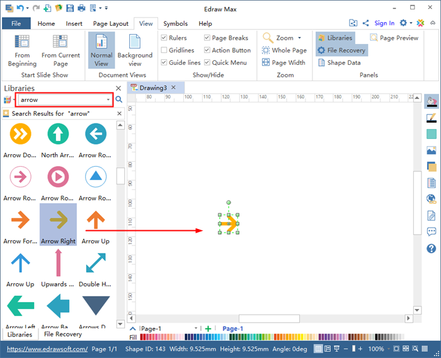Screen dimensions: 441x358
Task: Click the zoom slider handle in status bar
Action: point(353,349)
